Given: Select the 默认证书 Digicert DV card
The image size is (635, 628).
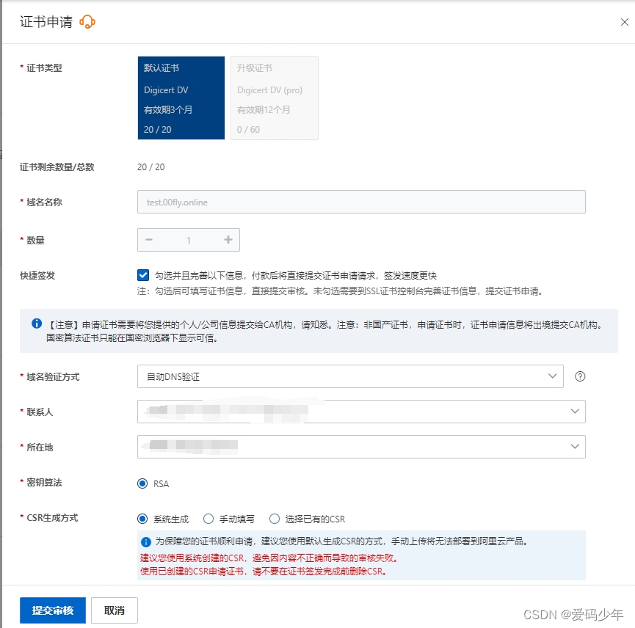Looking at the screenshot, I should tap(181, 98).
